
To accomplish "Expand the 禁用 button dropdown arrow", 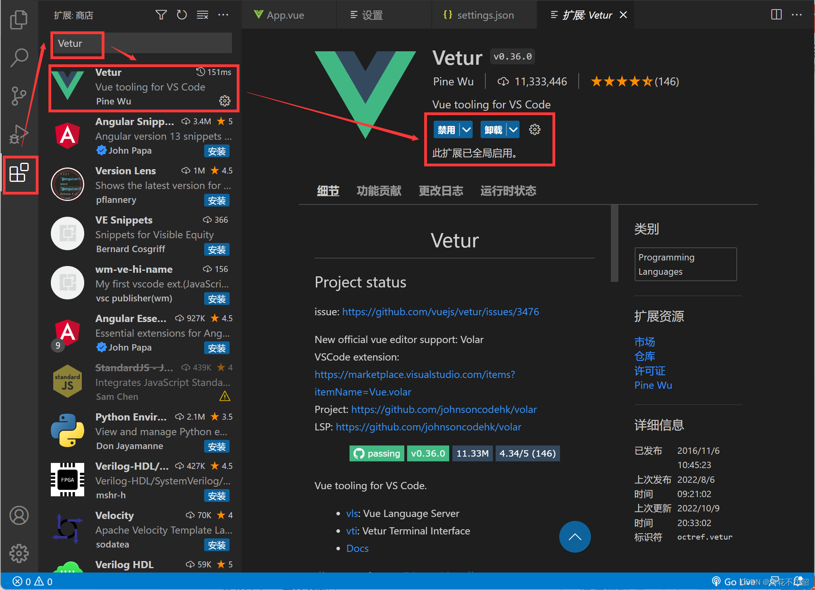I will [466, 130].
